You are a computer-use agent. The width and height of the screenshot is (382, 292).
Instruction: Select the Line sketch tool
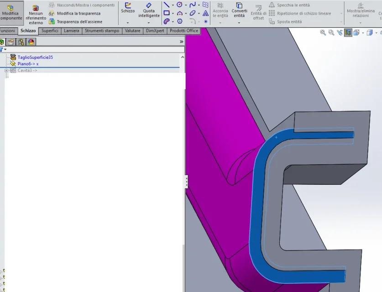tap(167, 5)
